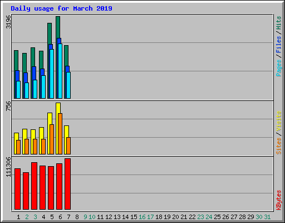Select the red KBytes legend label
285x223 pixels.
[278, 200]
